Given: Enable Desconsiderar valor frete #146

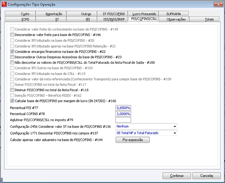Looking at the screenshot, I should point(12,35).
